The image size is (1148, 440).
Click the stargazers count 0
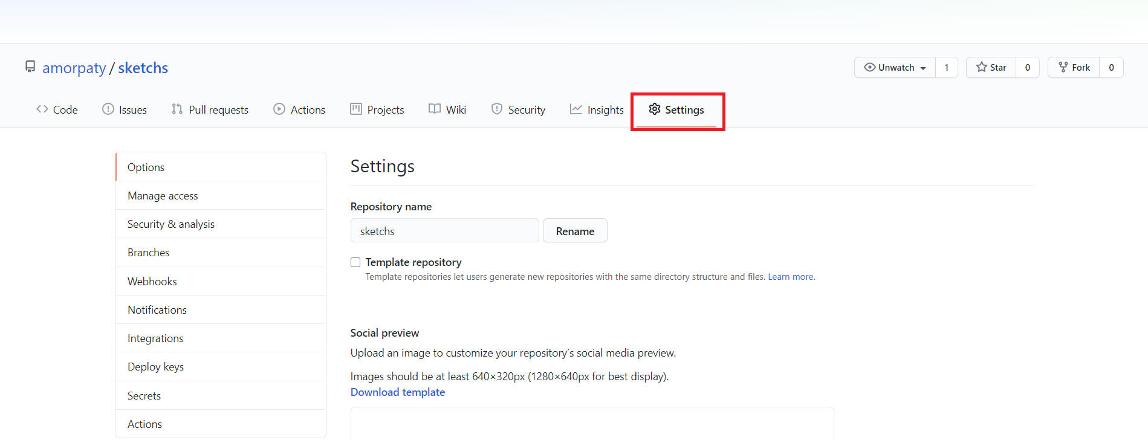[x=1028, y=68]
